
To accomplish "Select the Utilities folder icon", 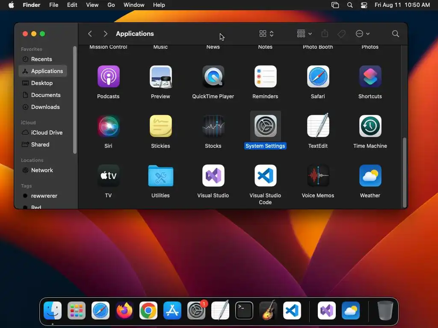I will click(x=161, y=176).
